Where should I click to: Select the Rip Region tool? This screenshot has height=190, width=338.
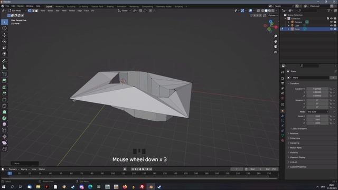(4, 149)
